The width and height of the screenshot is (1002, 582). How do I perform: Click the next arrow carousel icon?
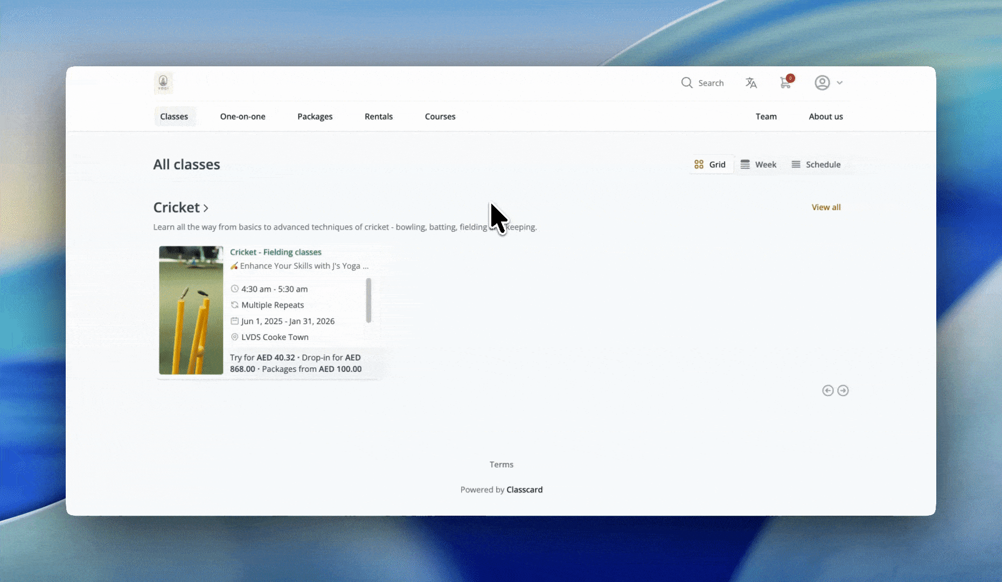843,391
